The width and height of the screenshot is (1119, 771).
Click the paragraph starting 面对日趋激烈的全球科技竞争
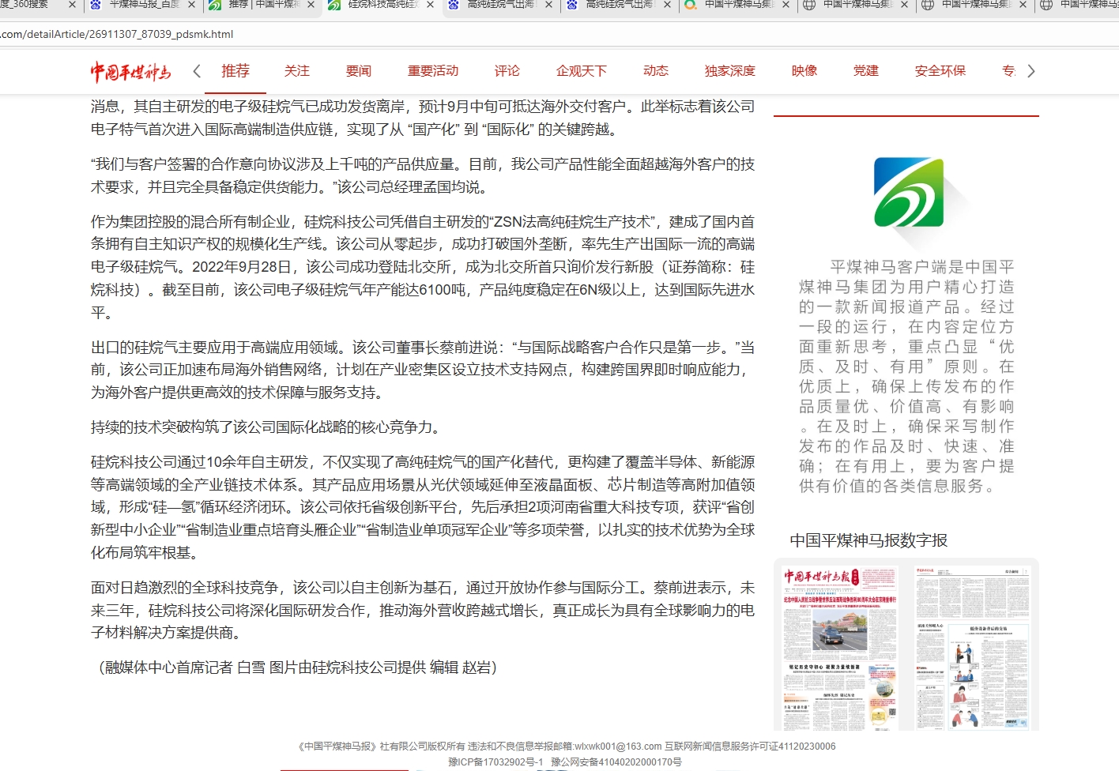click(x=423, y=610)
